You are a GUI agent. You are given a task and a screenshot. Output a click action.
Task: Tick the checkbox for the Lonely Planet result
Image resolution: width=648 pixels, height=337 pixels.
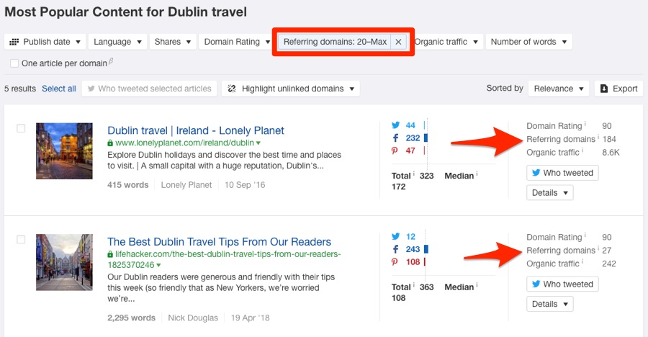coord(21,128)
